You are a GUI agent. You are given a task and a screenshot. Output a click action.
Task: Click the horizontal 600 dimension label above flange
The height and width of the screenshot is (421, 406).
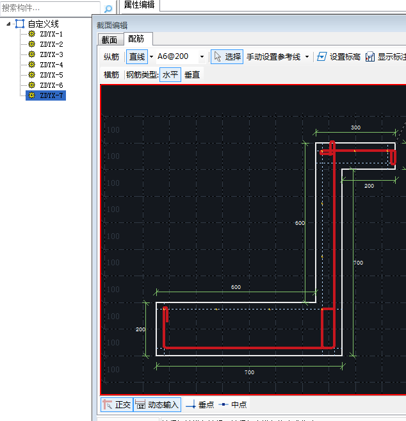pos(236,287)
